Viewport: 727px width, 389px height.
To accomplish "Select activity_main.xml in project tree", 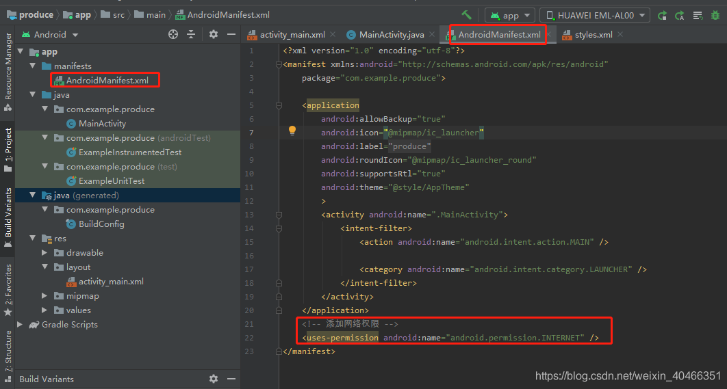I will coord(111,281).
